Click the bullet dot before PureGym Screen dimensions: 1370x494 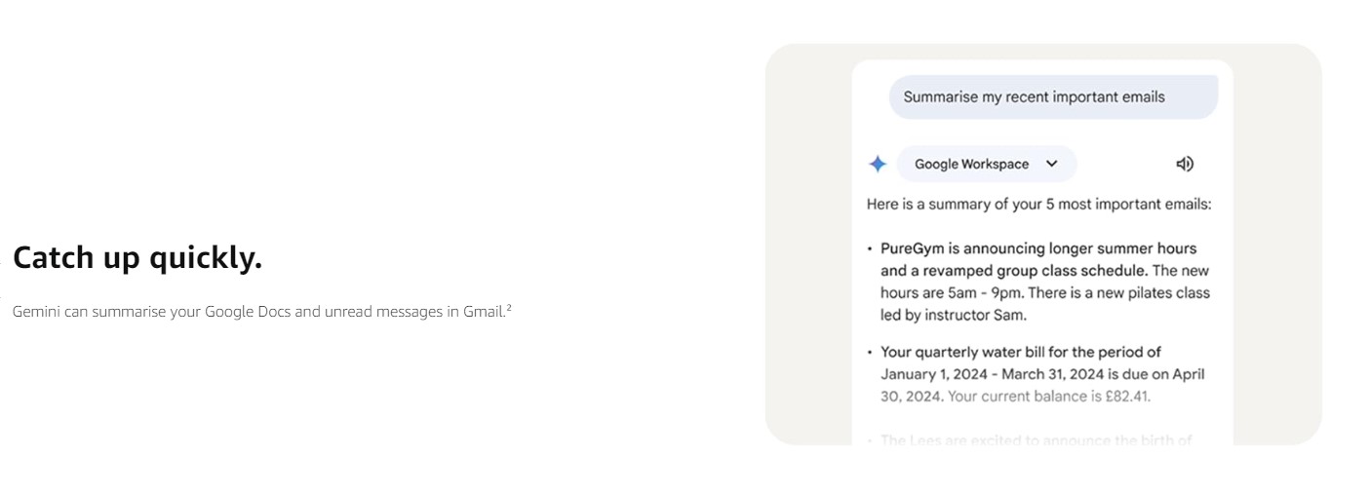pyautogui.click(x=870, y=249)
